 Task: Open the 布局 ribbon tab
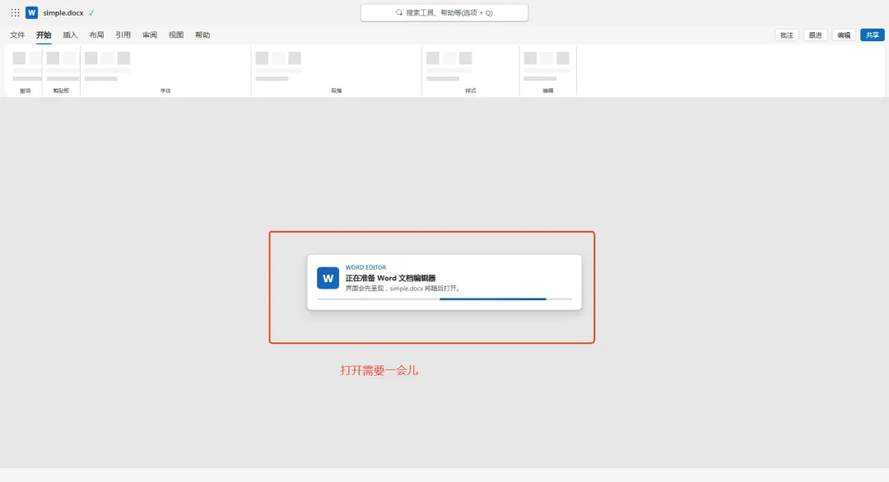point(96,35)
